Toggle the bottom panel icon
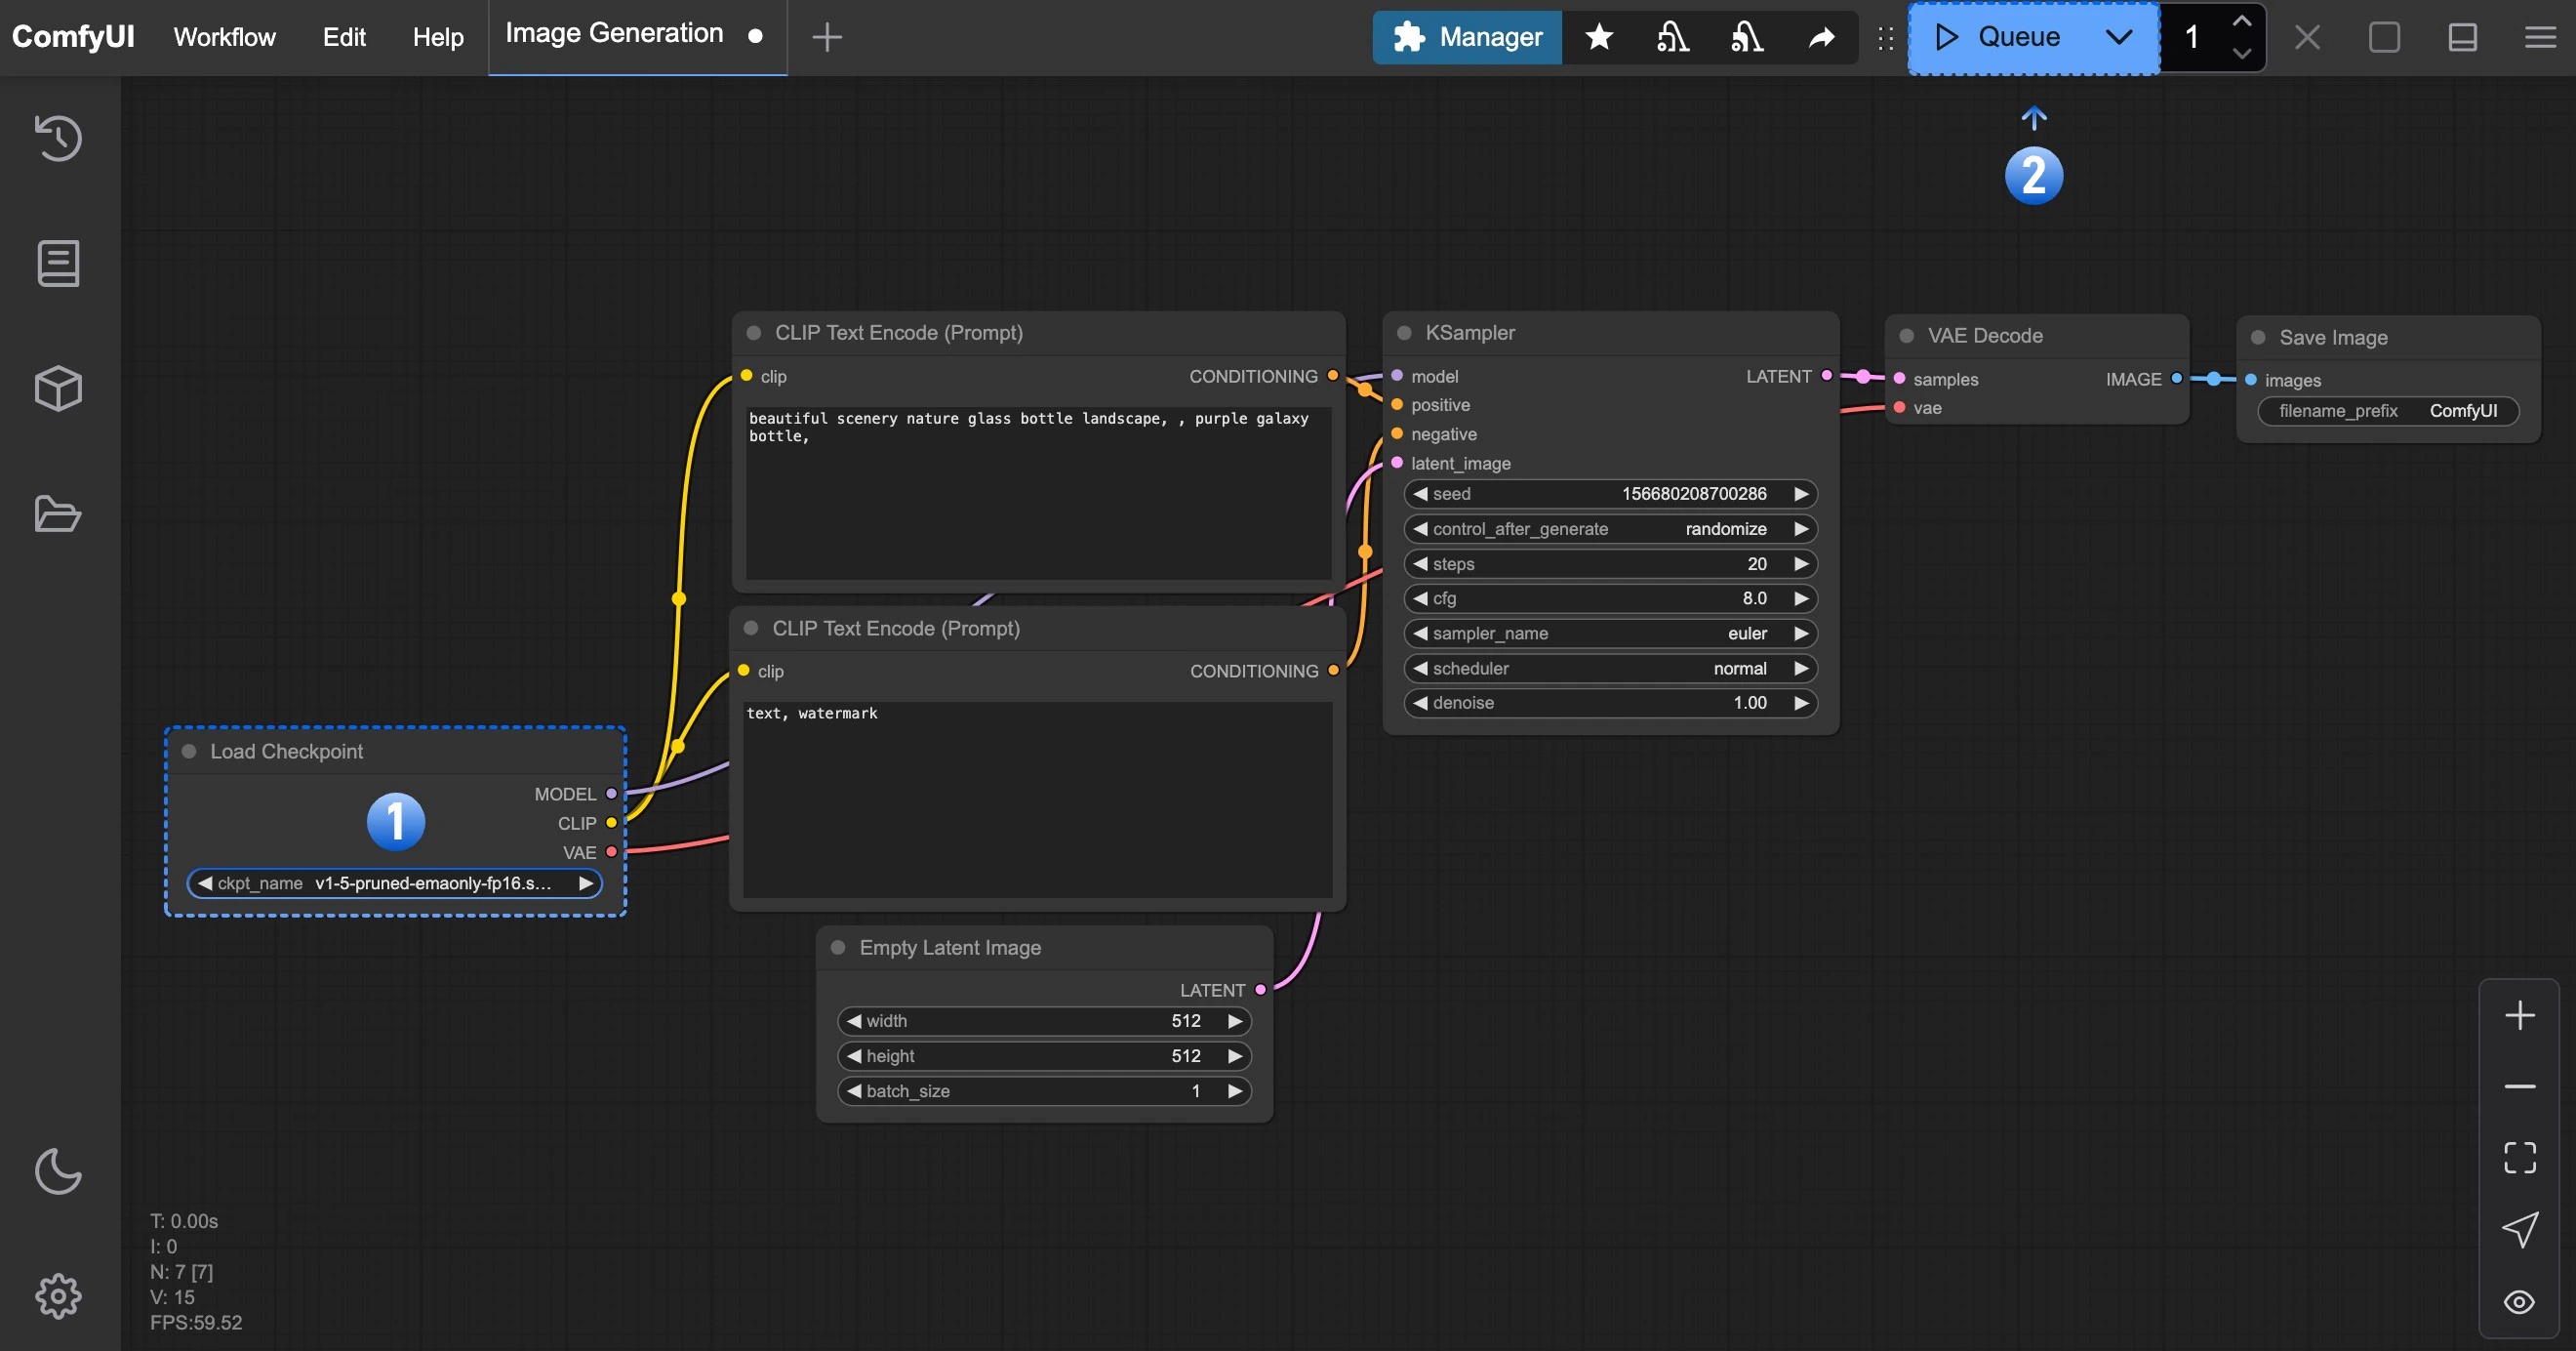The height and width of the screenshot is (1351, 2576). click(2462, 37)
